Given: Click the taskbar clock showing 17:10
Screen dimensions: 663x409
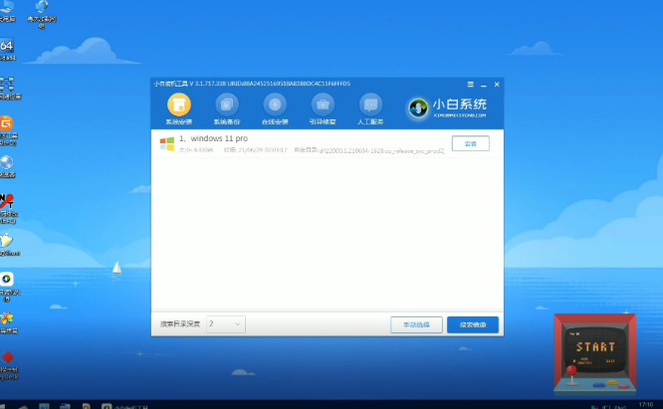Looking at the screenshot, I should coord(646,405).
